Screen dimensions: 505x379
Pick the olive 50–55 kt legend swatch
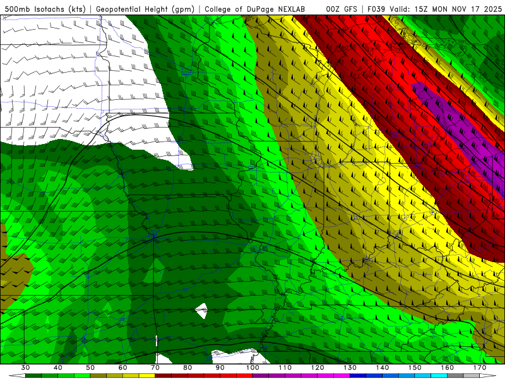(98, 376)
